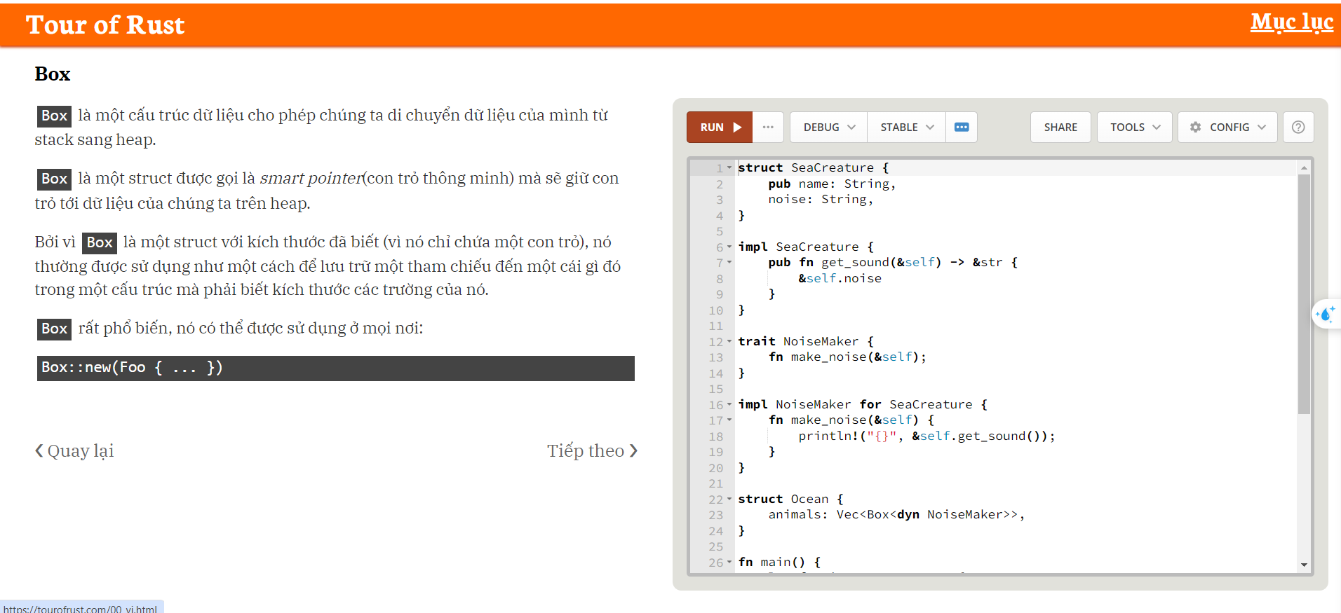Open the help question mark icon
This screenshot has width=1341, height=613.
[1298, 128]
